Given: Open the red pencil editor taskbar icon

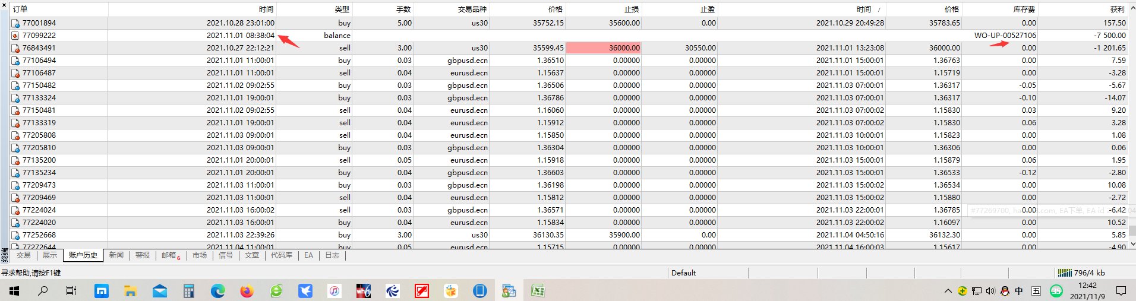Looking at the screenshot, I should (422, 291).
